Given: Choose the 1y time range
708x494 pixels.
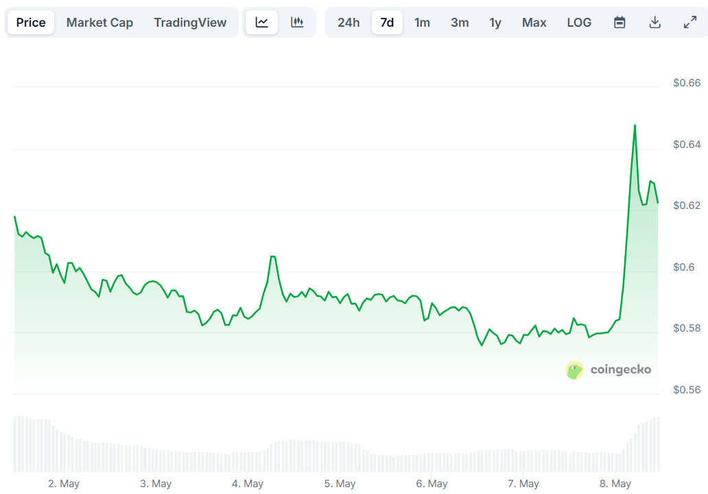Looking at the screenshot, I should pyautogui.click(x=495, y=22).
